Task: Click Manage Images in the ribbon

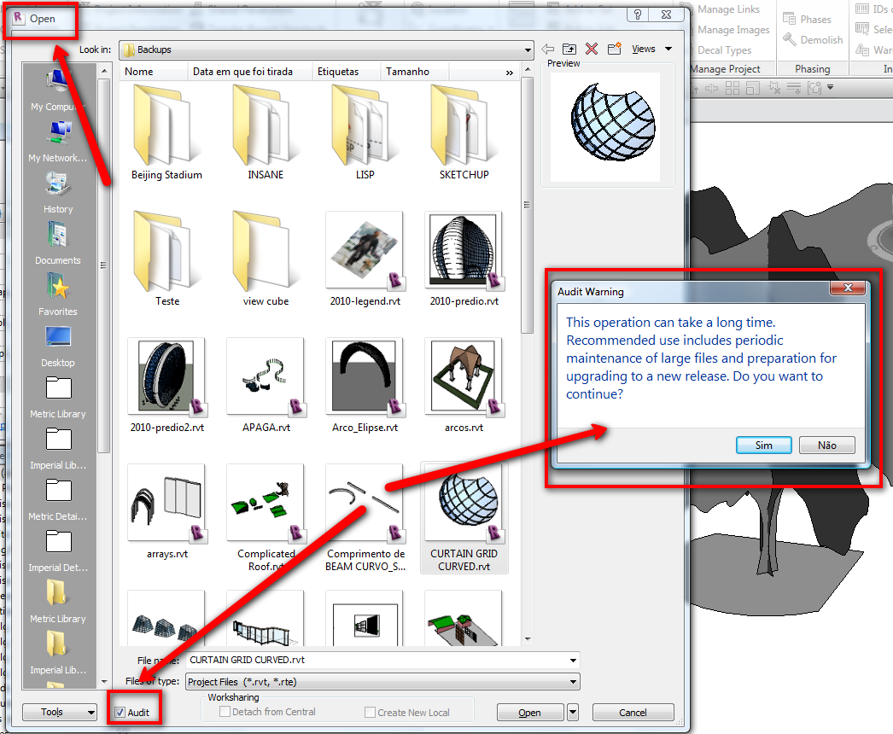Action: click(733, 30)
